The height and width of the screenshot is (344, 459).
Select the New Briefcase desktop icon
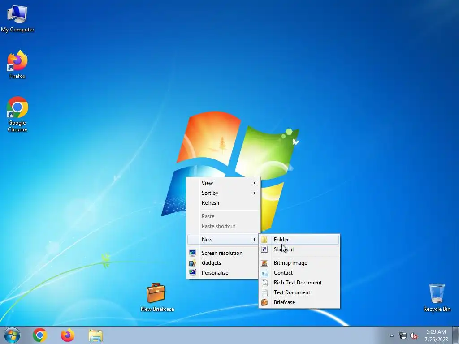coord(157,297)
